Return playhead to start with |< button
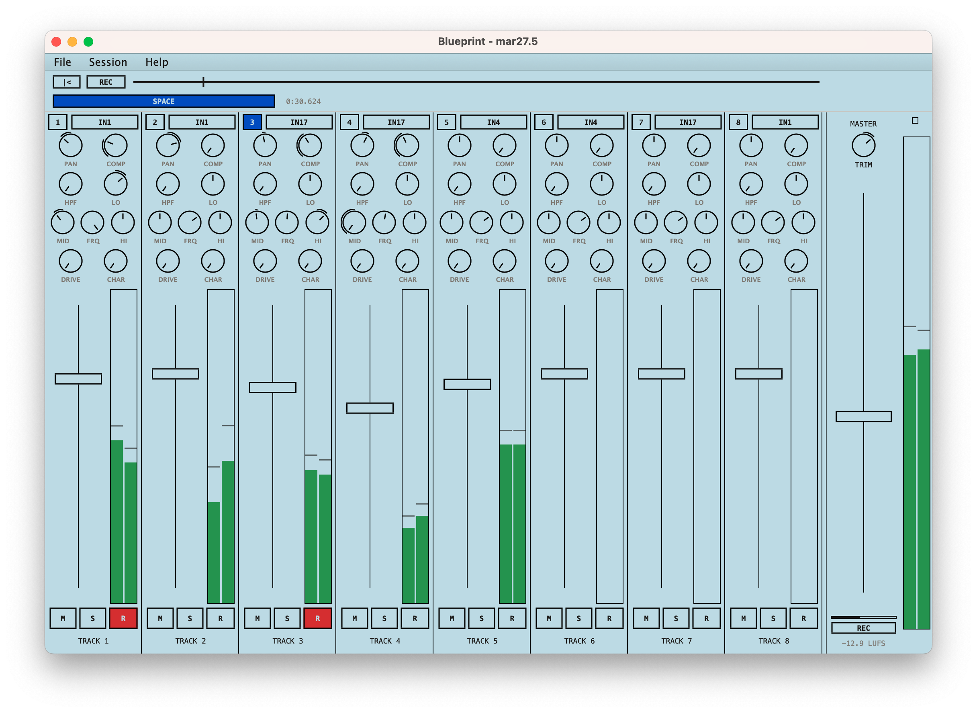Screen dimensions: 977x713 point(68,81)
